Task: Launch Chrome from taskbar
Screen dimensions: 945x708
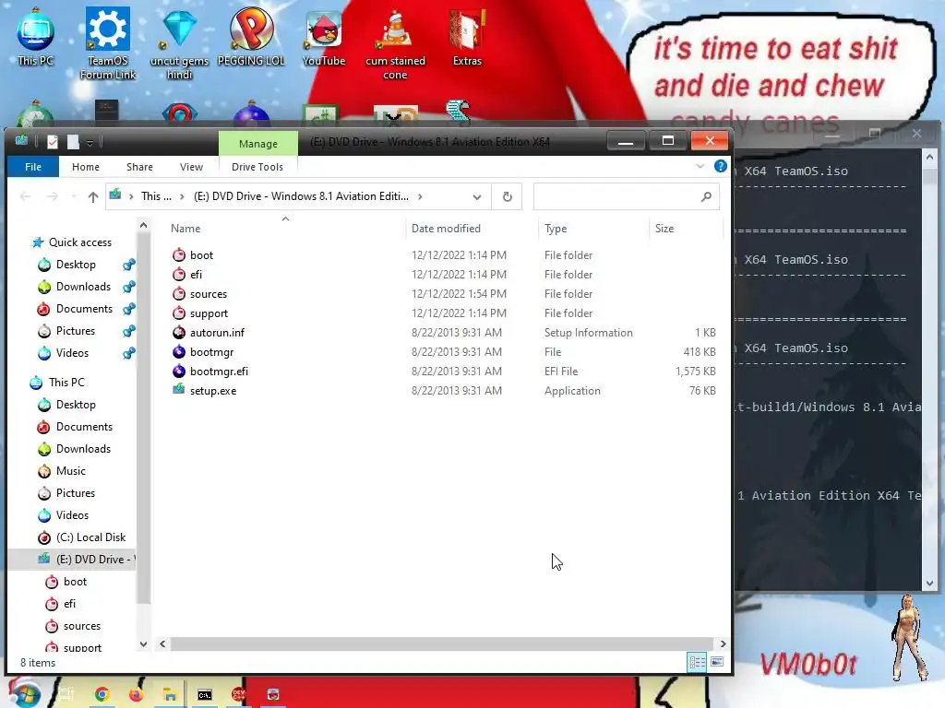Action: [x=102, y=695]
